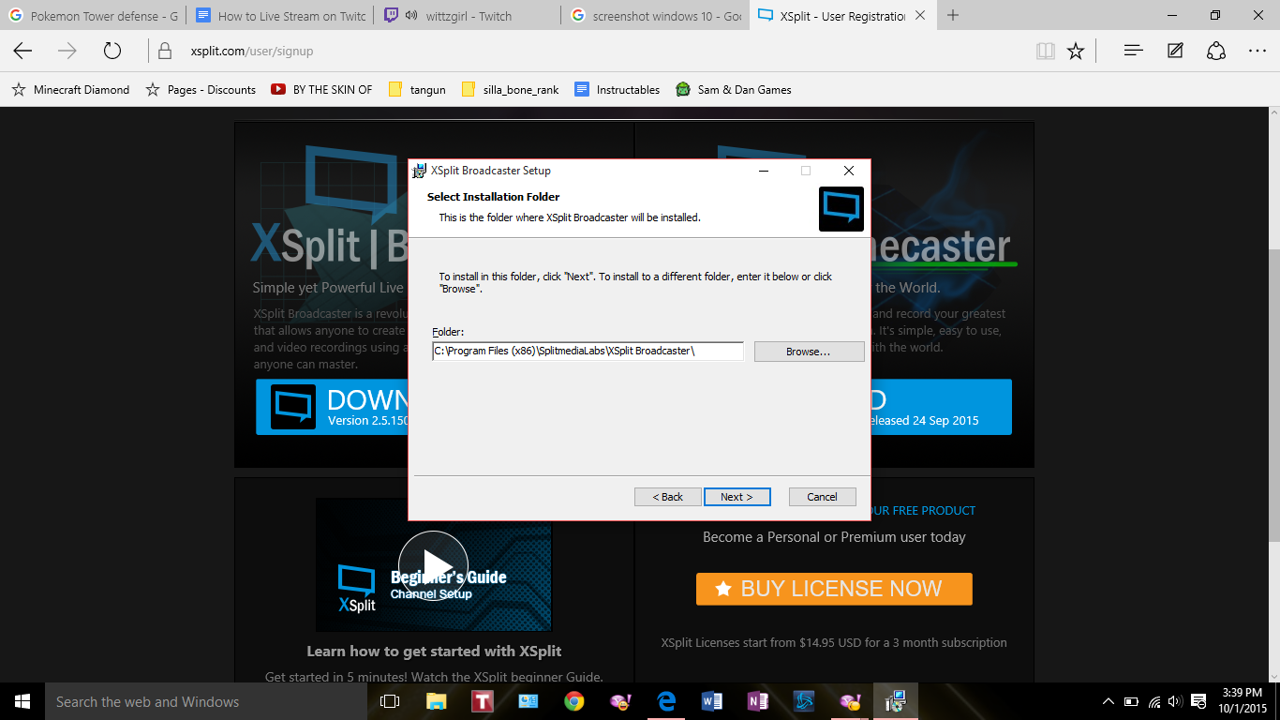Open Edge's More actions menu

[x=1257, y=52]
